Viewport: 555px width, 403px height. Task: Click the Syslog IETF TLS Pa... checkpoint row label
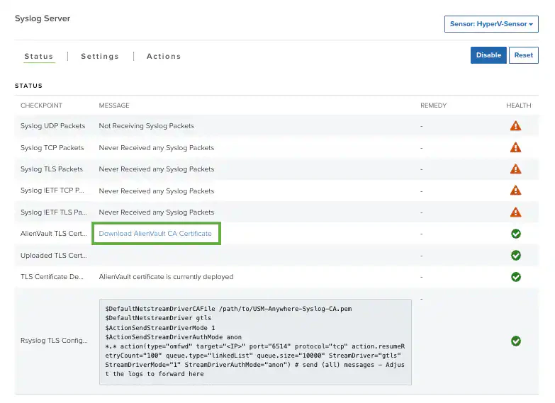tap(53, 212)
